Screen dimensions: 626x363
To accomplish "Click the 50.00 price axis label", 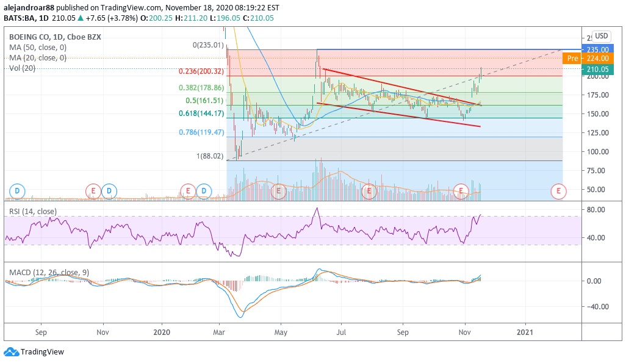I will pos(597,189).
